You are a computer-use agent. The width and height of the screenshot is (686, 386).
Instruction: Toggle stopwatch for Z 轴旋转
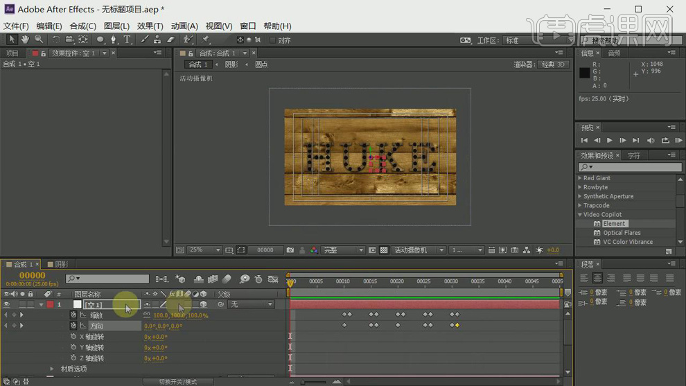73,358
